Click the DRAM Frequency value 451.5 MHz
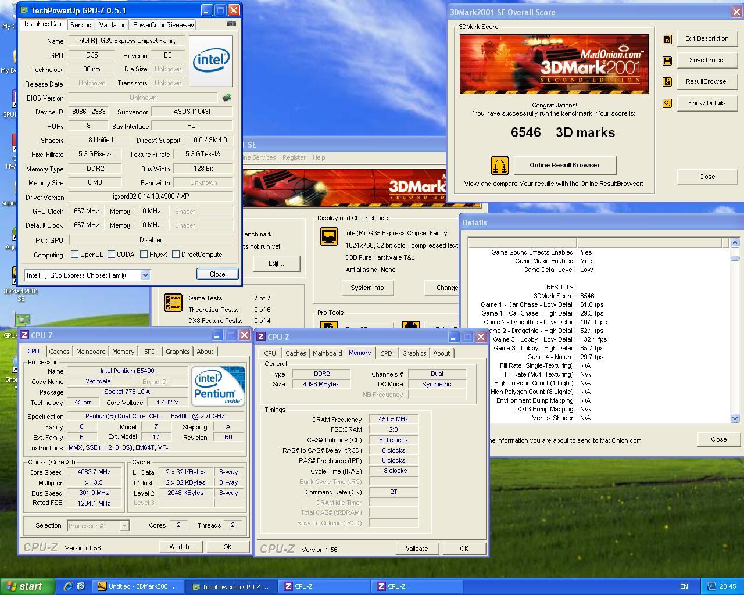This screenshot has width=744, height=595. pyautogui.click(x=394, y=419)
